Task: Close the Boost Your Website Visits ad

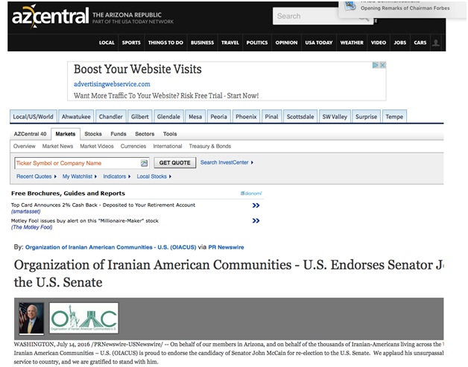Action: (382, 65)
